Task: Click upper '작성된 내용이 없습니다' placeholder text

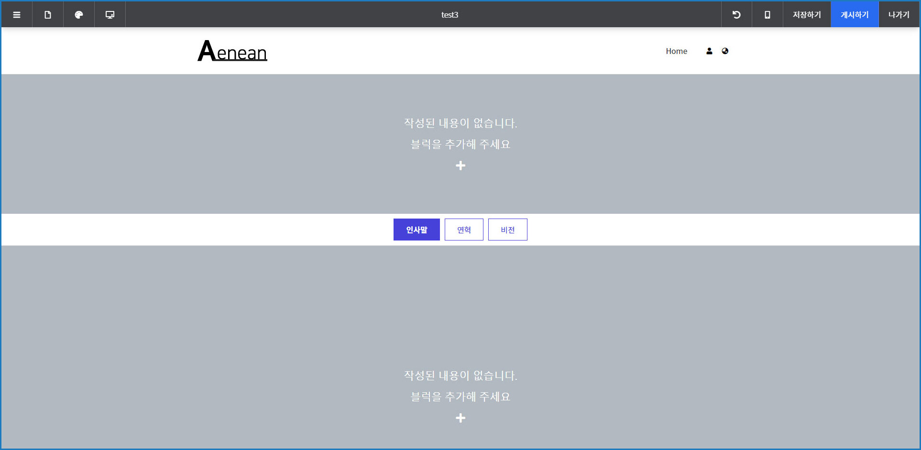Action: pyautogui.click(x=460, y=123)
